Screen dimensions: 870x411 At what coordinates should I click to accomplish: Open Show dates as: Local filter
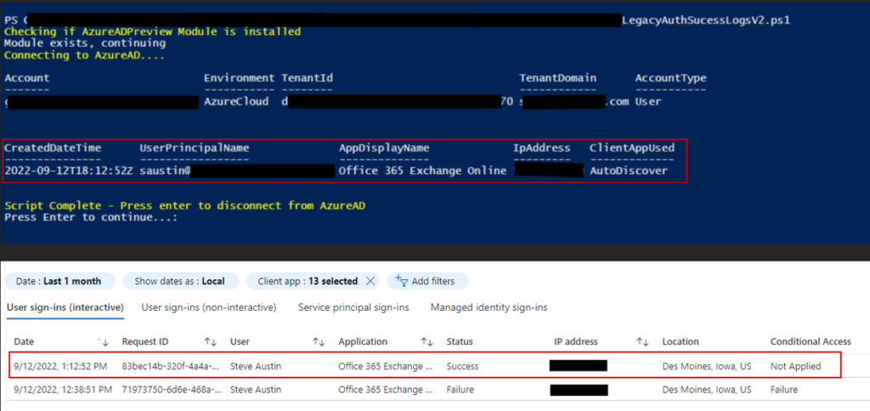coord(178,281)
